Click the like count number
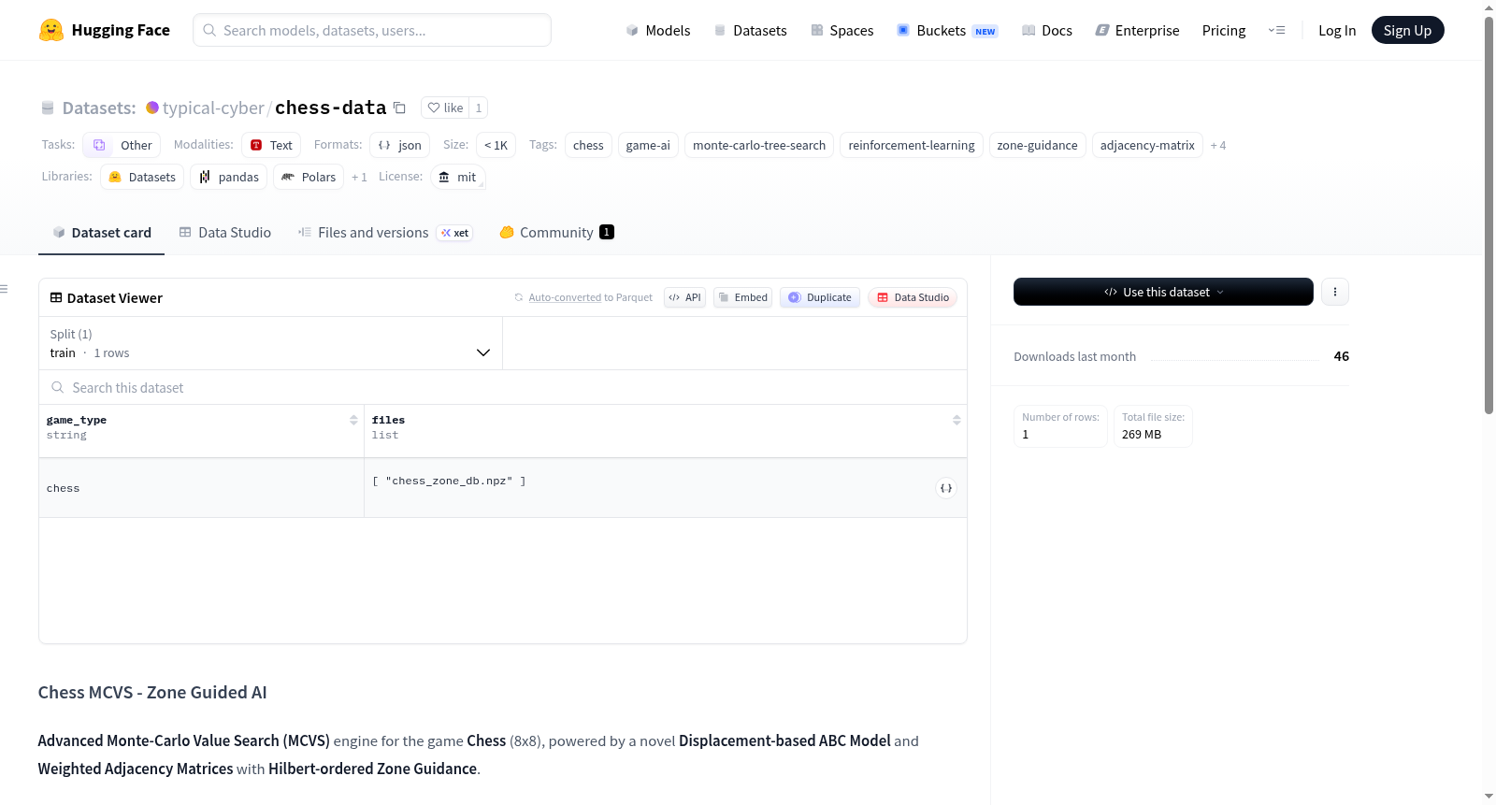1496x805 pixels. coord(479,108)
